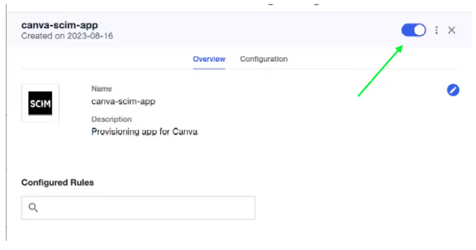Viewport: 476px width, 250px height.
Task: Select the black SCIM app logo
Action: click(x=40, y=104)
